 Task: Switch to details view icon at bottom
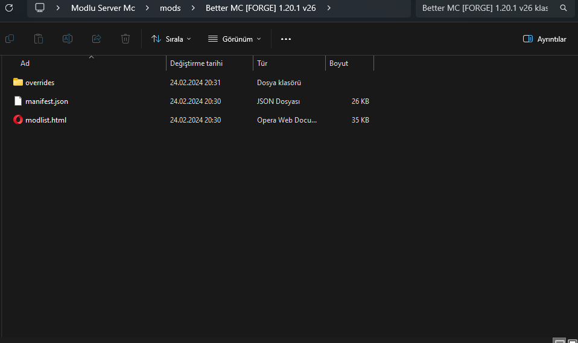click(x=559, y=341)
